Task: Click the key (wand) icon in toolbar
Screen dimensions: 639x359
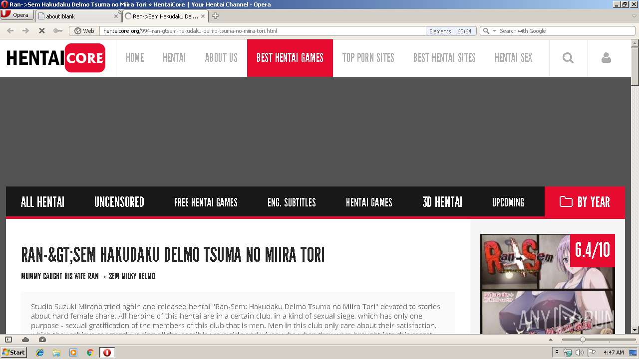Action: 58,31
